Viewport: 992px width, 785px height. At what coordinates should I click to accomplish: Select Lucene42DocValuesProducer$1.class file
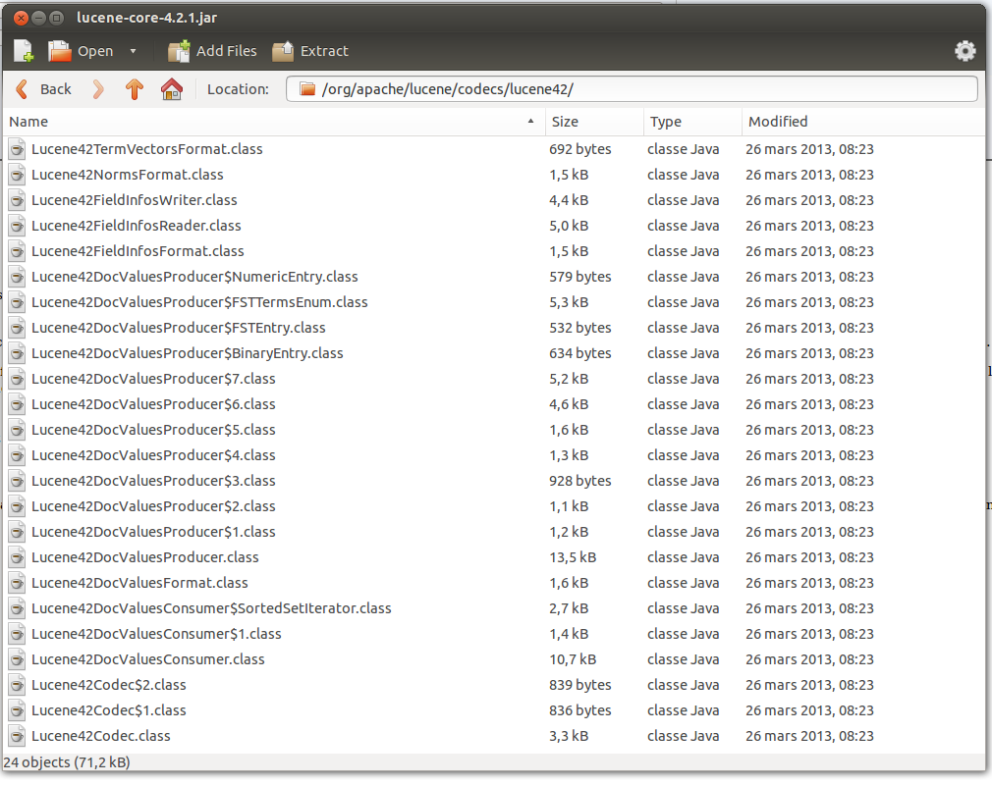point(493,532)
